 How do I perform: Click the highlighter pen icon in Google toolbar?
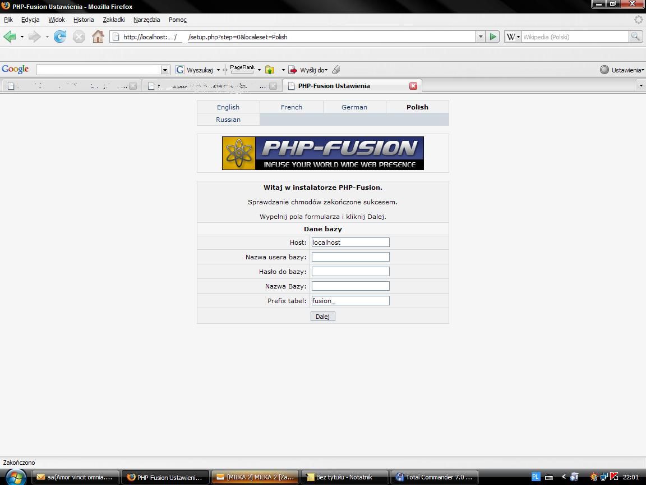(x=336, y=70)
